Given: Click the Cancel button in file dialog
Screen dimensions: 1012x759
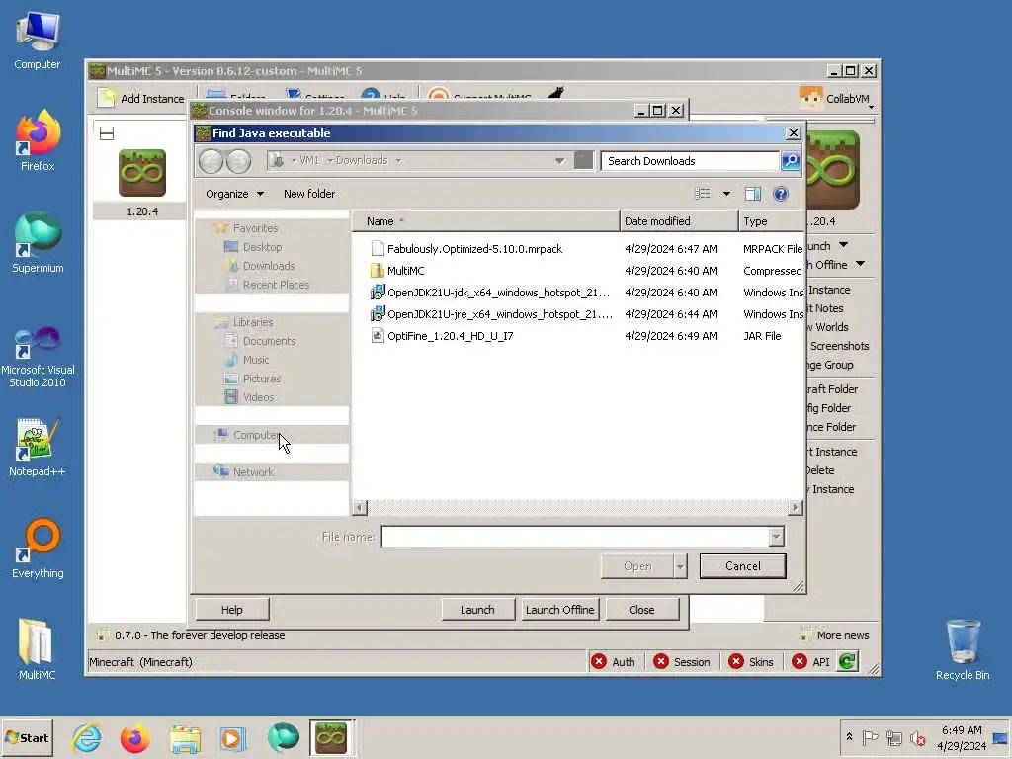Looking at the screenshot, I should 743,566.
